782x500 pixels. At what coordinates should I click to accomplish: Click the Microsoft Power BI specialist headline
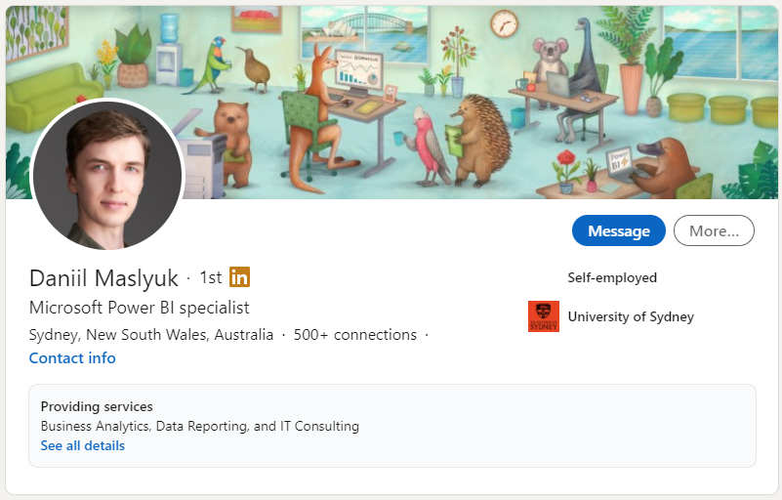140,308
